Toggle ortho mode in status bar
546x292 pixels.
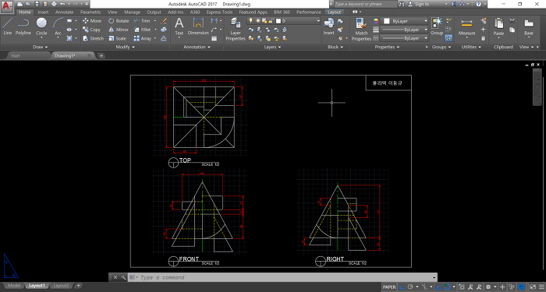click(x=402, y=287)
